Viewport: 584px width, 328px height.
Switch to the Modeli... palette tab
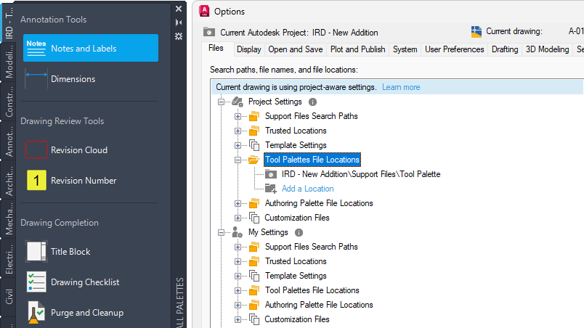[x=7, y=62]
